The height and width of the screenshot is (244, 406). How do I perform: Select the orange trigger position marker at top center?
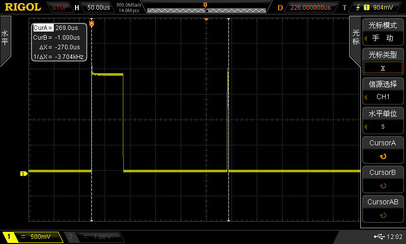206,19
